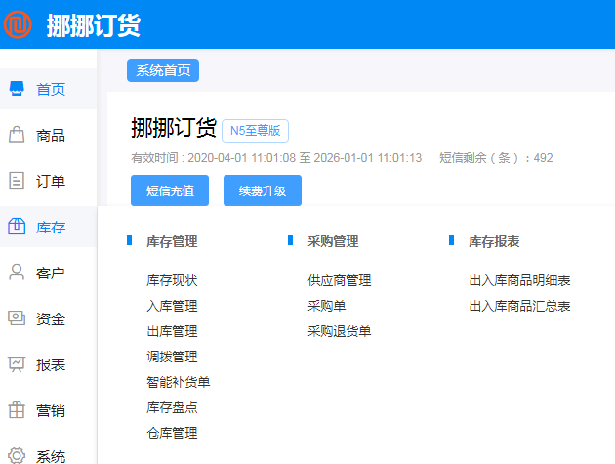Click the Reports (报表) chart icon

point(17,364)
